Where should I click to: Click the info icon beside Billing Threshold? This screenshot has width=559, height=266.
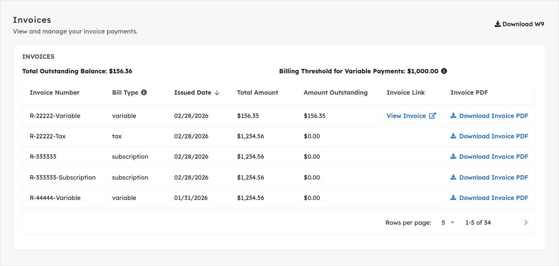coord(444,71)
